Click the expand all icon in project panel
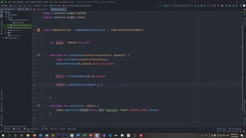This screenshot has height=138, width=246. coord(23,9)
